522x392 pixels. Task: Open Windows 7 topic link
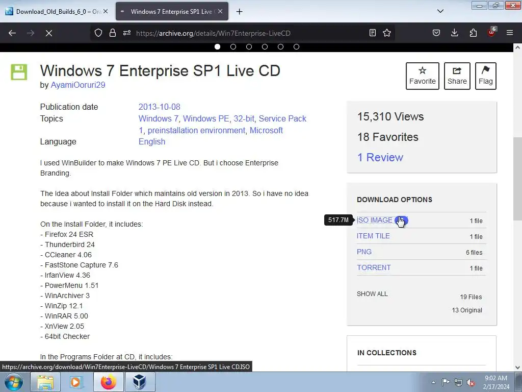tap(159, 118)
